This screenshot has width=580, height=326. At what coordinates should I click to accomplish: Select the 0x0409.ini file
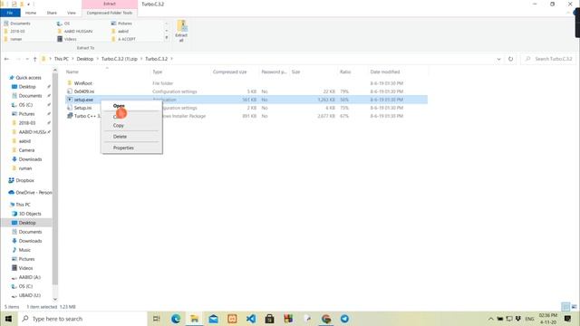coord(84,91)
